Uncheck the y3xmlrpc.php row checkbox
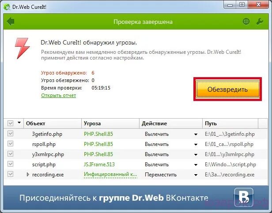This screenshot has height=213, width=272. (x=10, y=154)
